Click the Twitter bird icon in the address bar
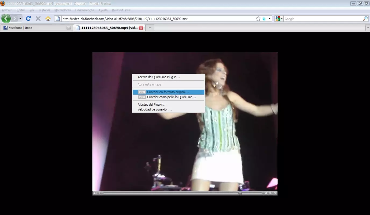Screen dimensions: 370x215 [264, 19]
